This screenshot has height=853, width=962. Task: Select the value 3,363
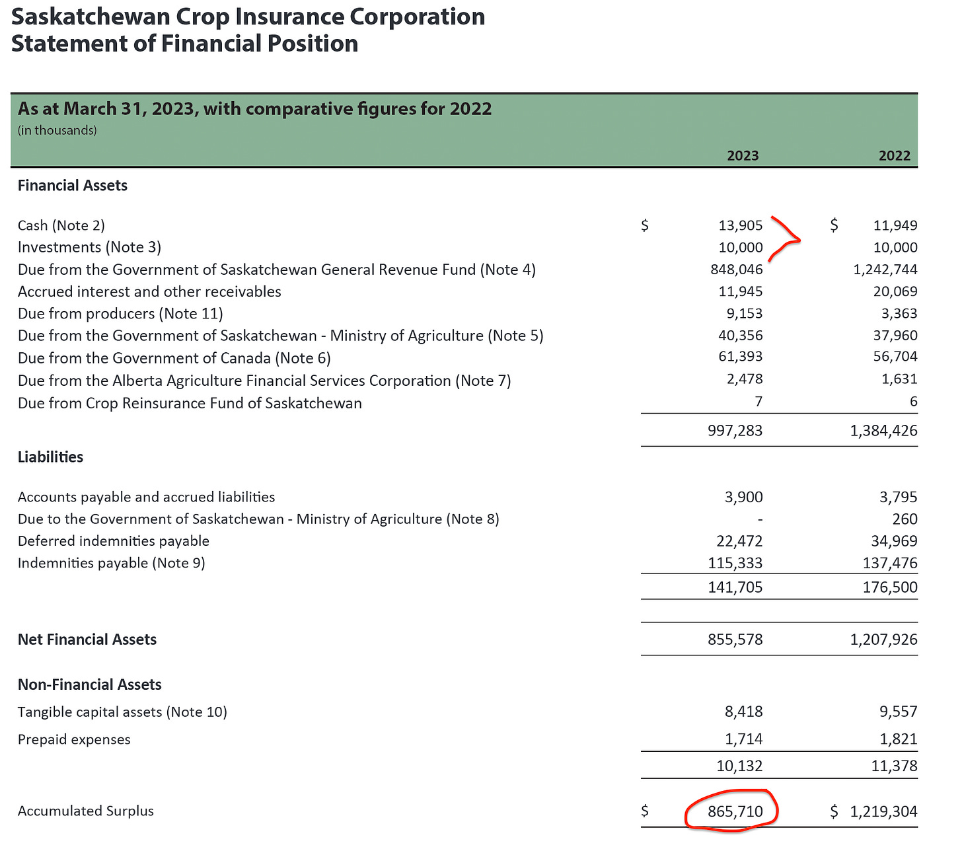click(x=899, y=313)
